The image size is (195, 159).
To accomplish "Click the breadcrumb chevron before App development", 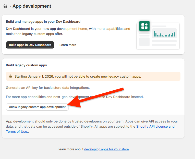I will pos(10,6).
